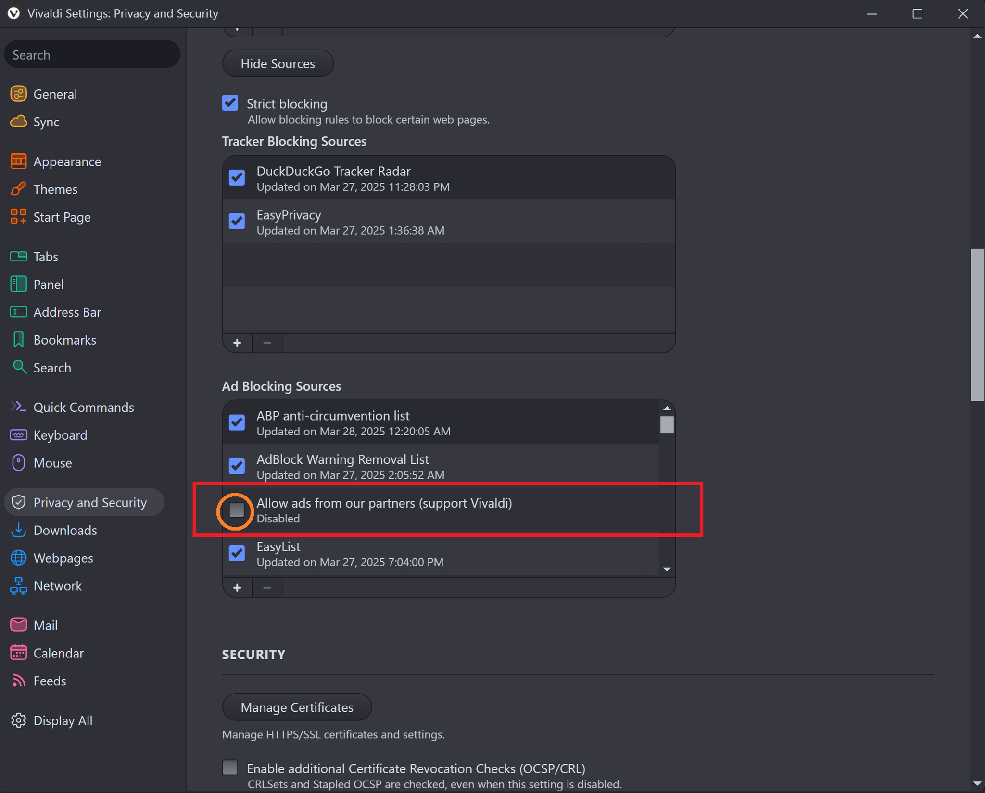Enable Allow ads from our partners

pos(237,509)
